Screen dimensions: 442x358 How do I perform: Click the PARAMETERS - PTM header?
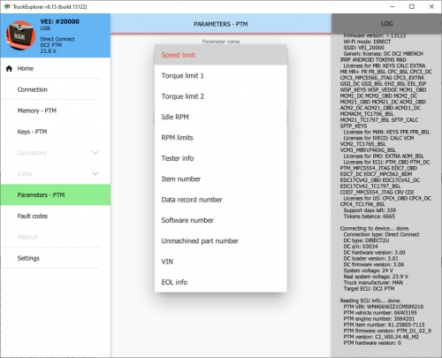(x=221, y=24)
